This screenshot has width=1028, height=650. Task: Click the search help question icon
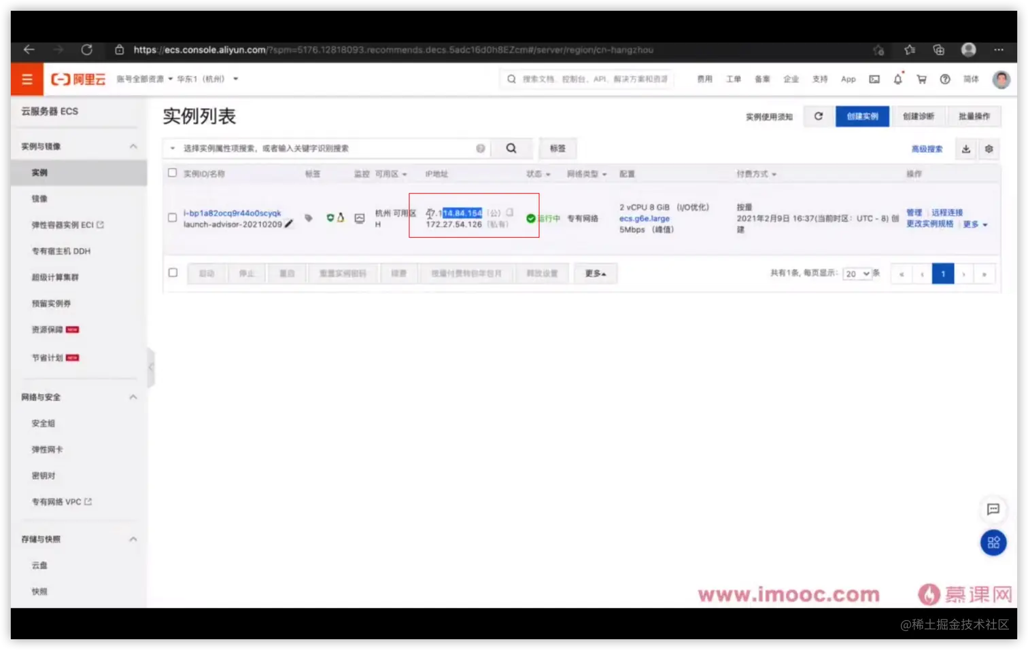coord(481,148)
